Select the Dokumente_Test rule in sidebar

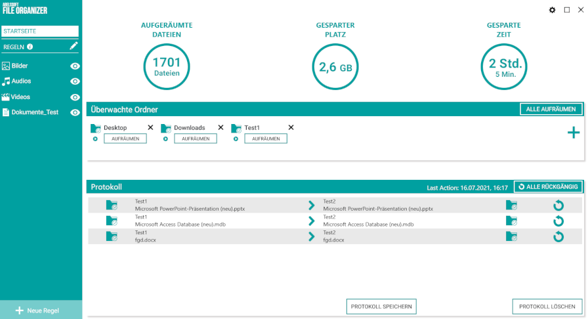35,112
